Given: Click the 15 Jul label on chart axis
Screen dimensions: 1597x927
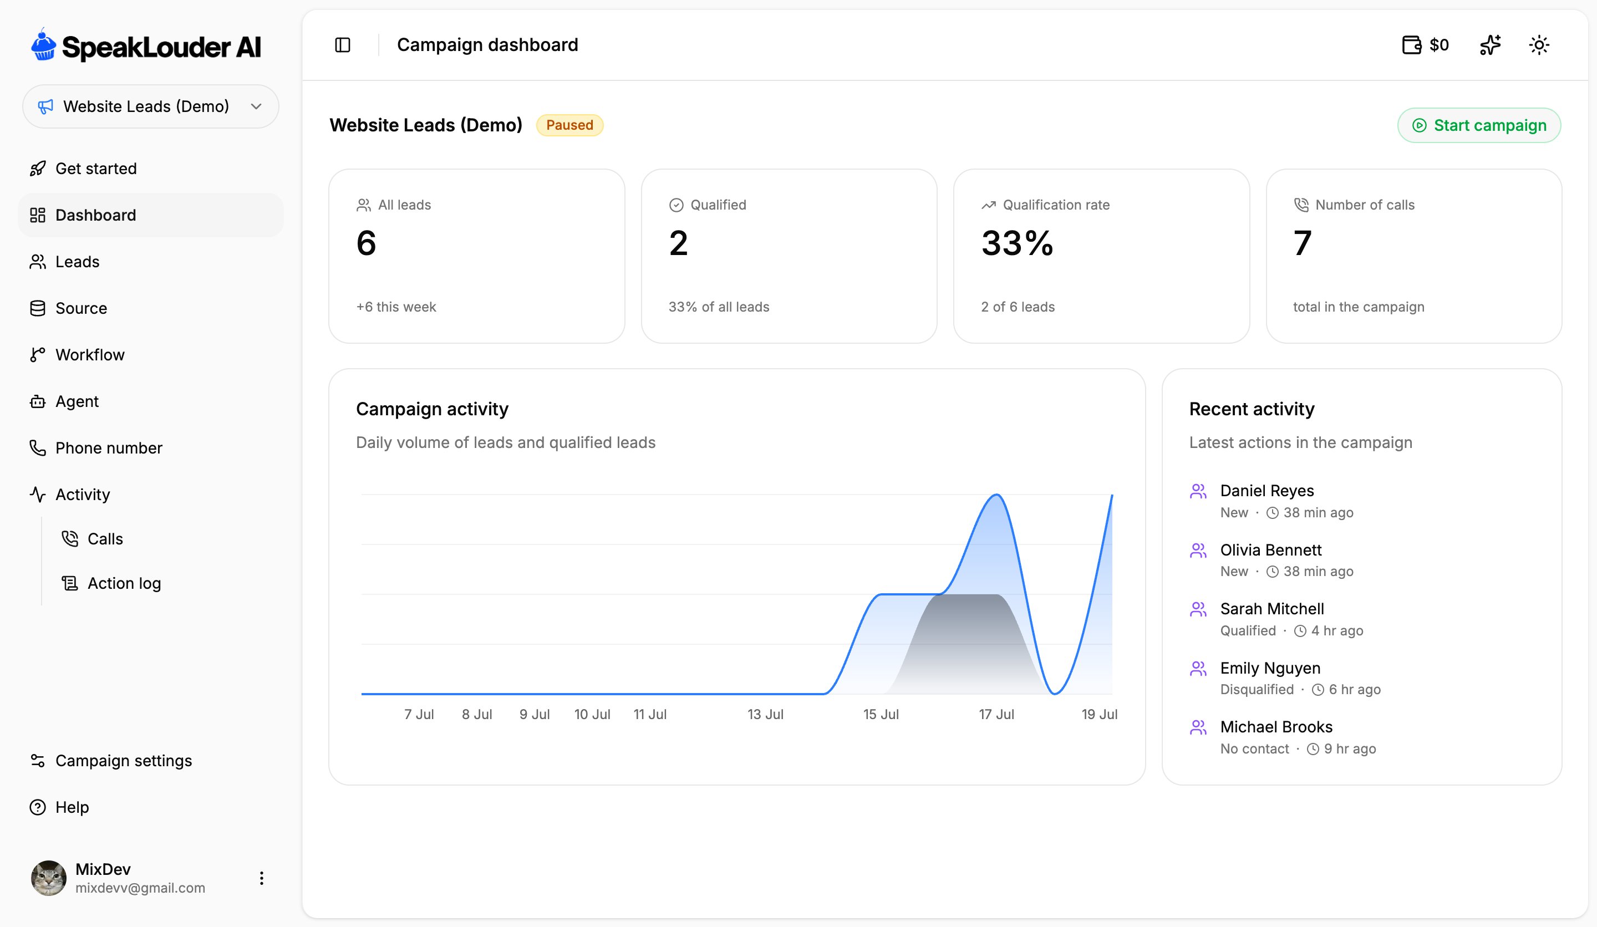Looking at the screenshot, I should coord(881,715).
